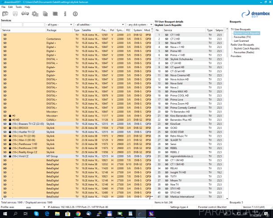Select Insight TV HD bouquet entry

189,172
